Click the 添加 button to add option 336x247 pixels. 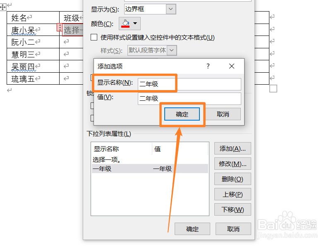[x=233, y=148]
